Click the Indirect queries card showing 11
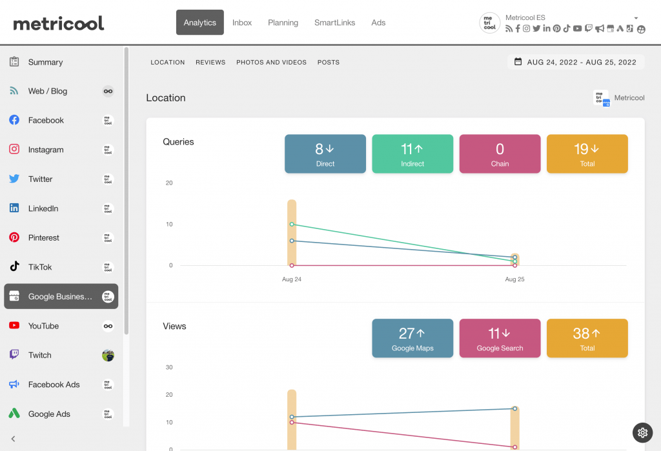661x451 pixels. click(x=412, y=154)
